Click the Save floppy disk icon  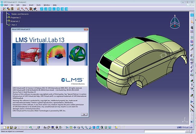click(11, 127)
